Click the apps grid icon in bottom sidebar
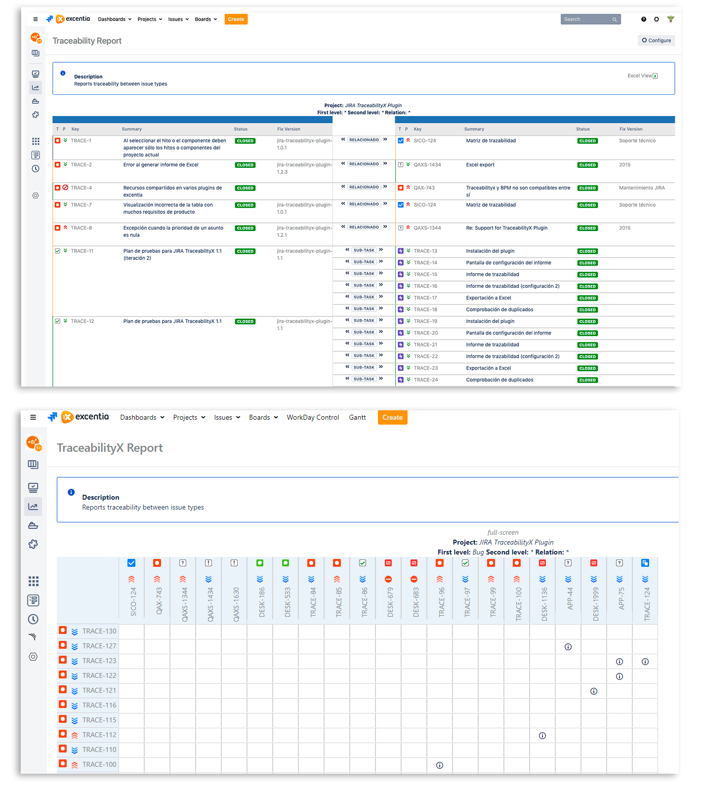The width and height of the screenshot is (702, 790). coord(33,581)
